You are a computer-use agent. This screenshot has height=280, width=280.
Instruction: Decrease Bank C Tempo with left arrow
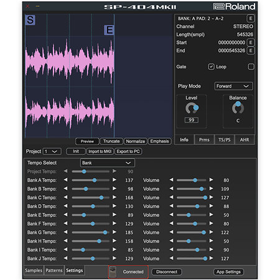pos(65,197)
